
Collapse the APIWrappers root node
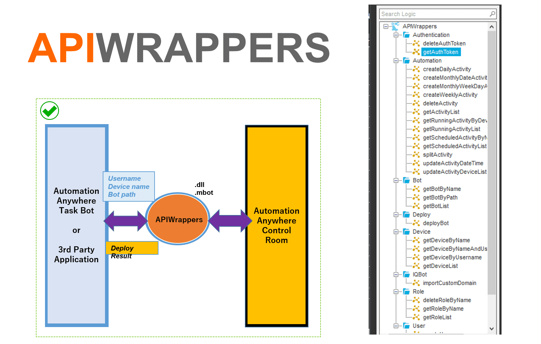pyautogui.click(x=386, y=26)
